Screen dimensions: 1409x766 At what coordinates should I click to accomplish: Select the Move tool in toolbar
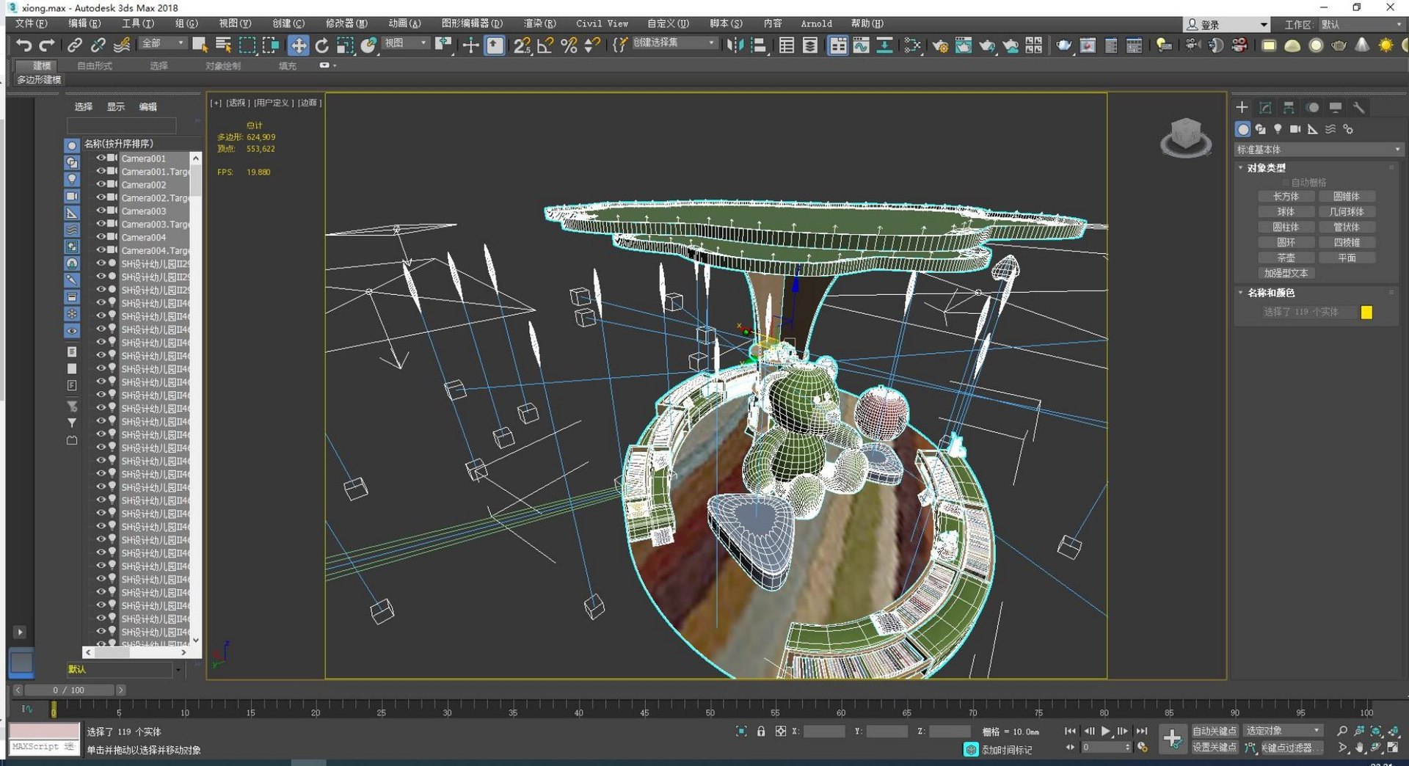tap(298, 45)
